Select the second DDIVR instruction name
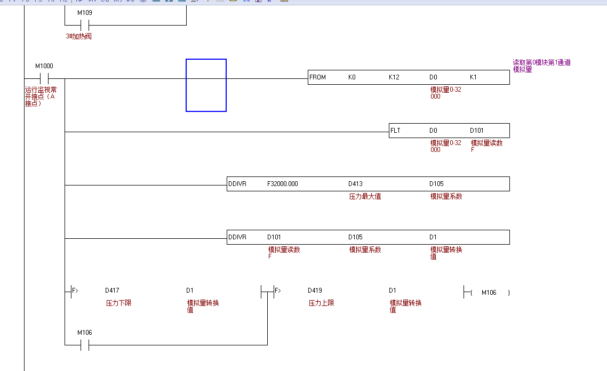The height and width of the screenshot is (371, 607). (x=237, y=237)
